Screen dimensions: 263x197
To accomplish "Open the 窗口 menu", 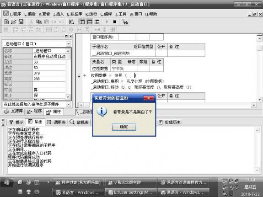I will (136, 14).
